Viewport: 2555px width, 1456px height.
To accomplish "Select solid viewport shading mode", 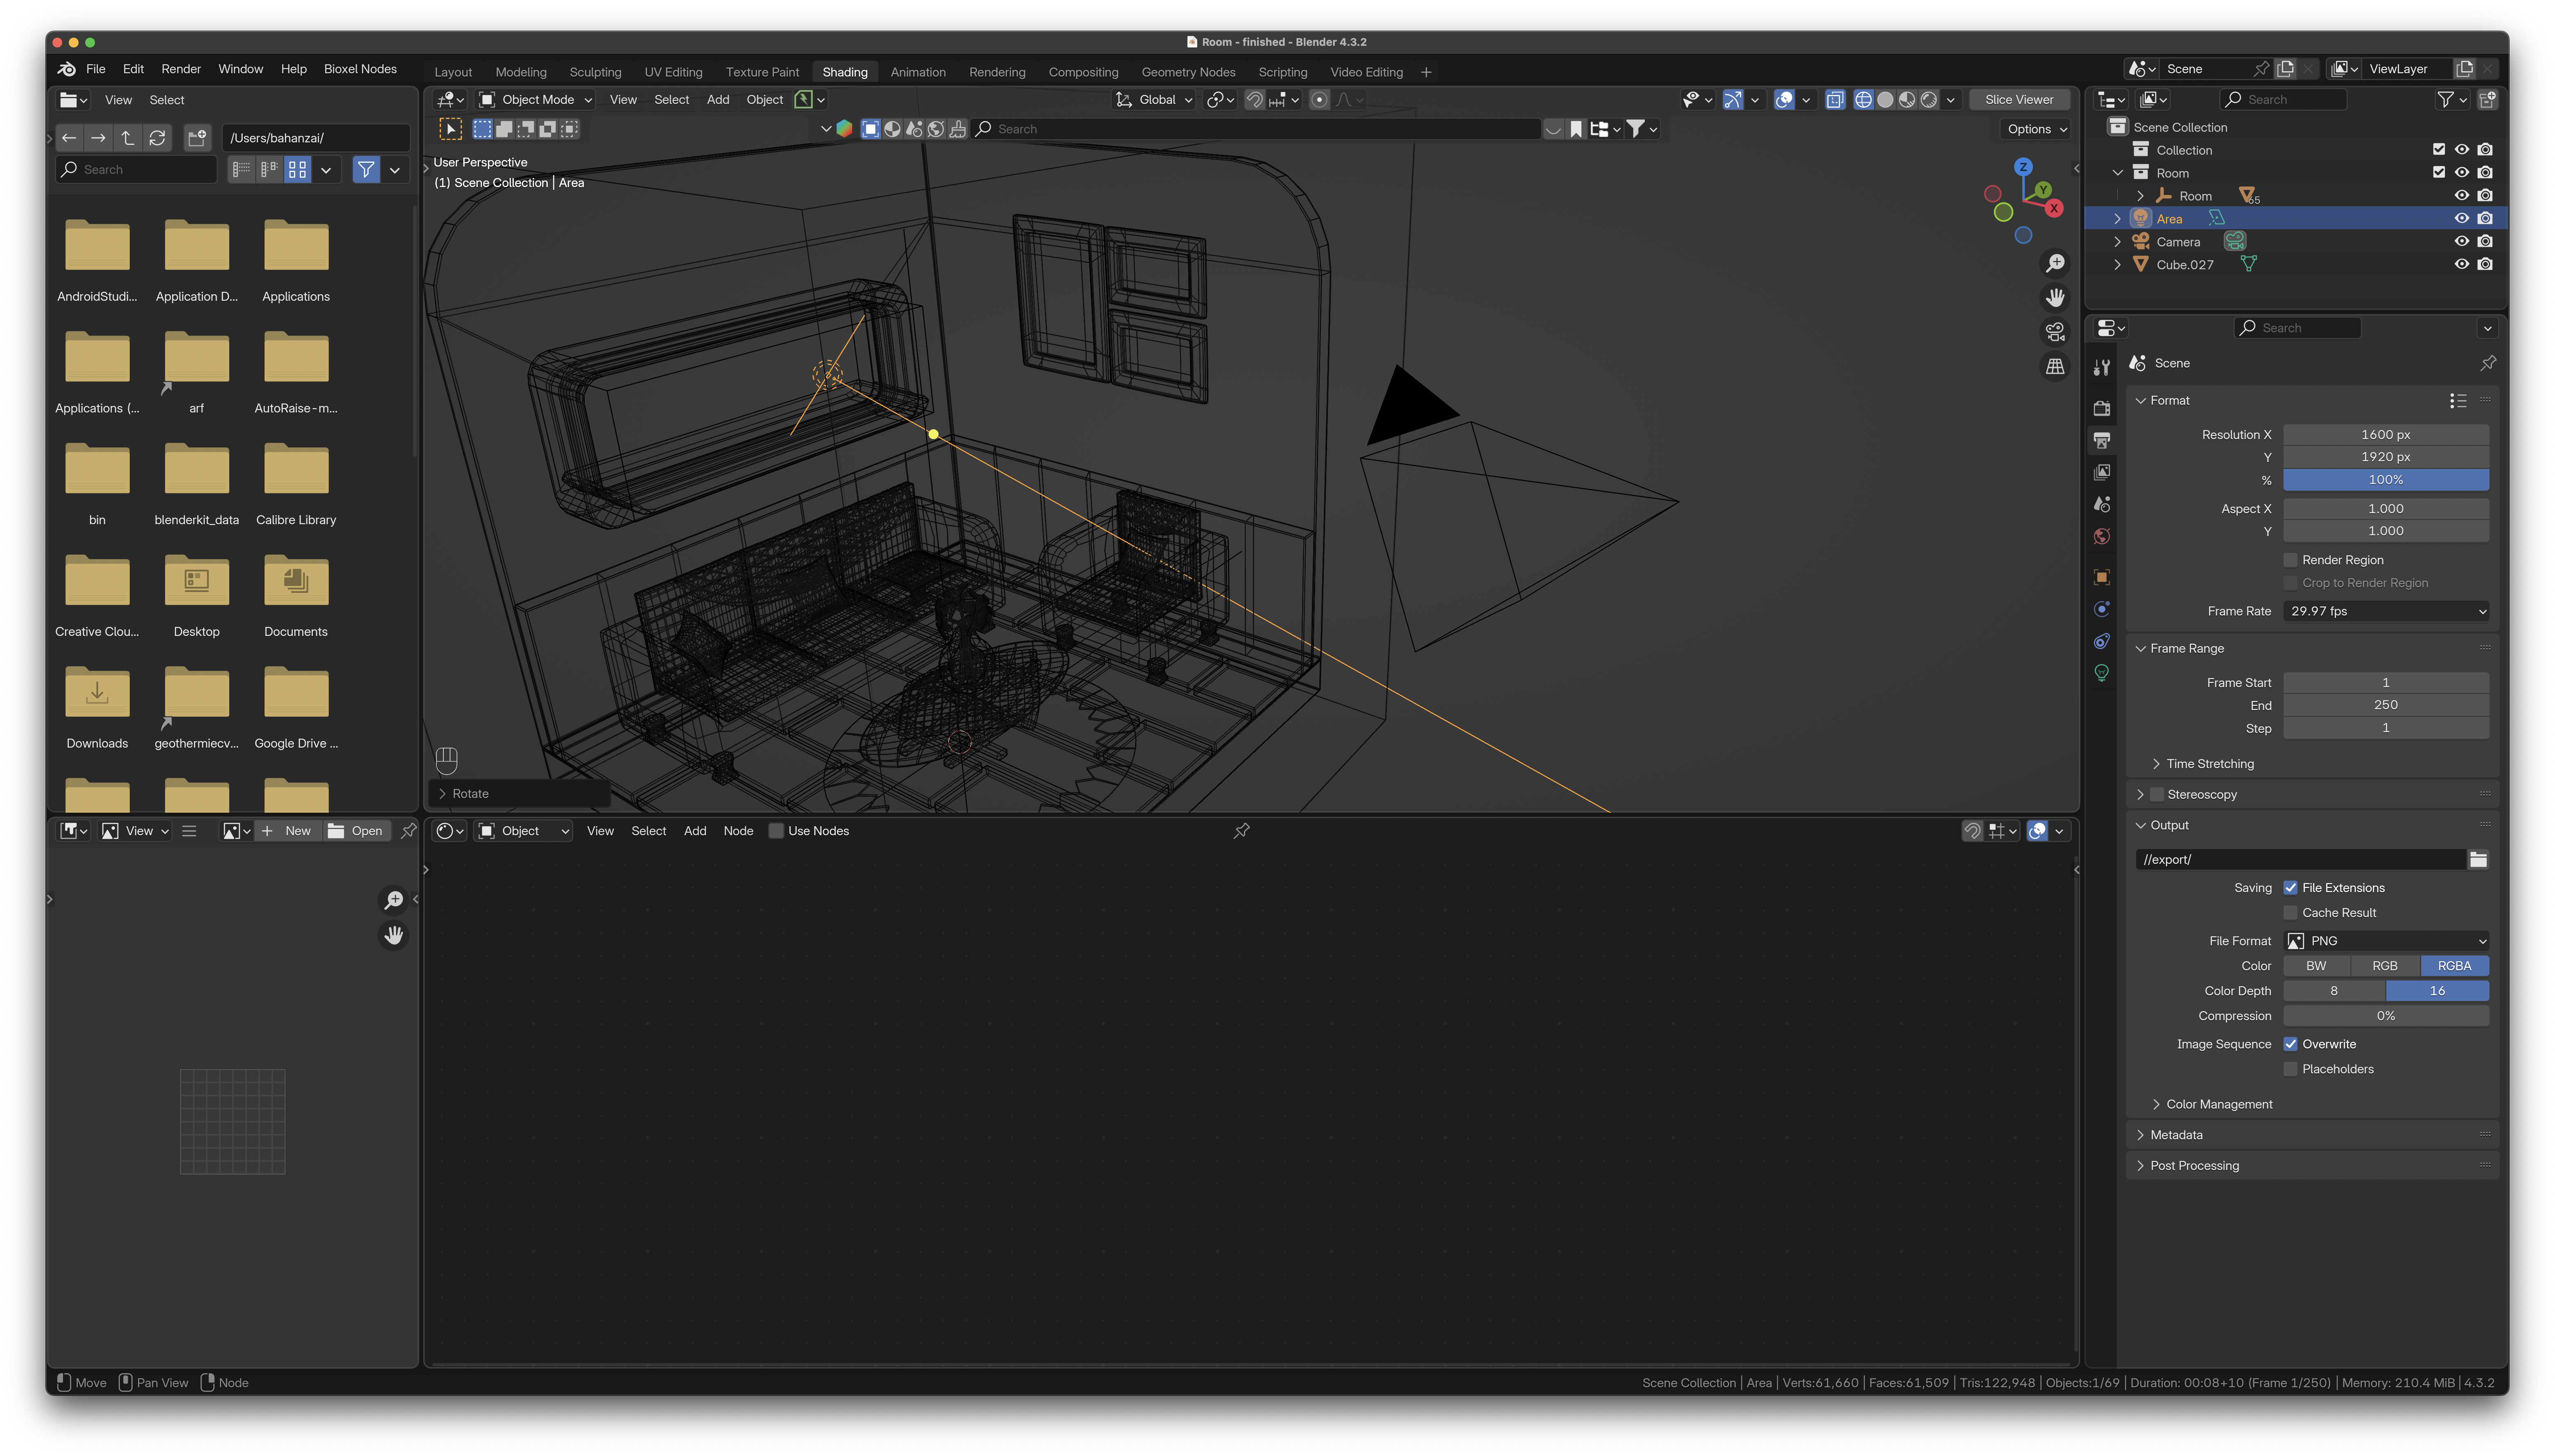I will (1885, 100).
